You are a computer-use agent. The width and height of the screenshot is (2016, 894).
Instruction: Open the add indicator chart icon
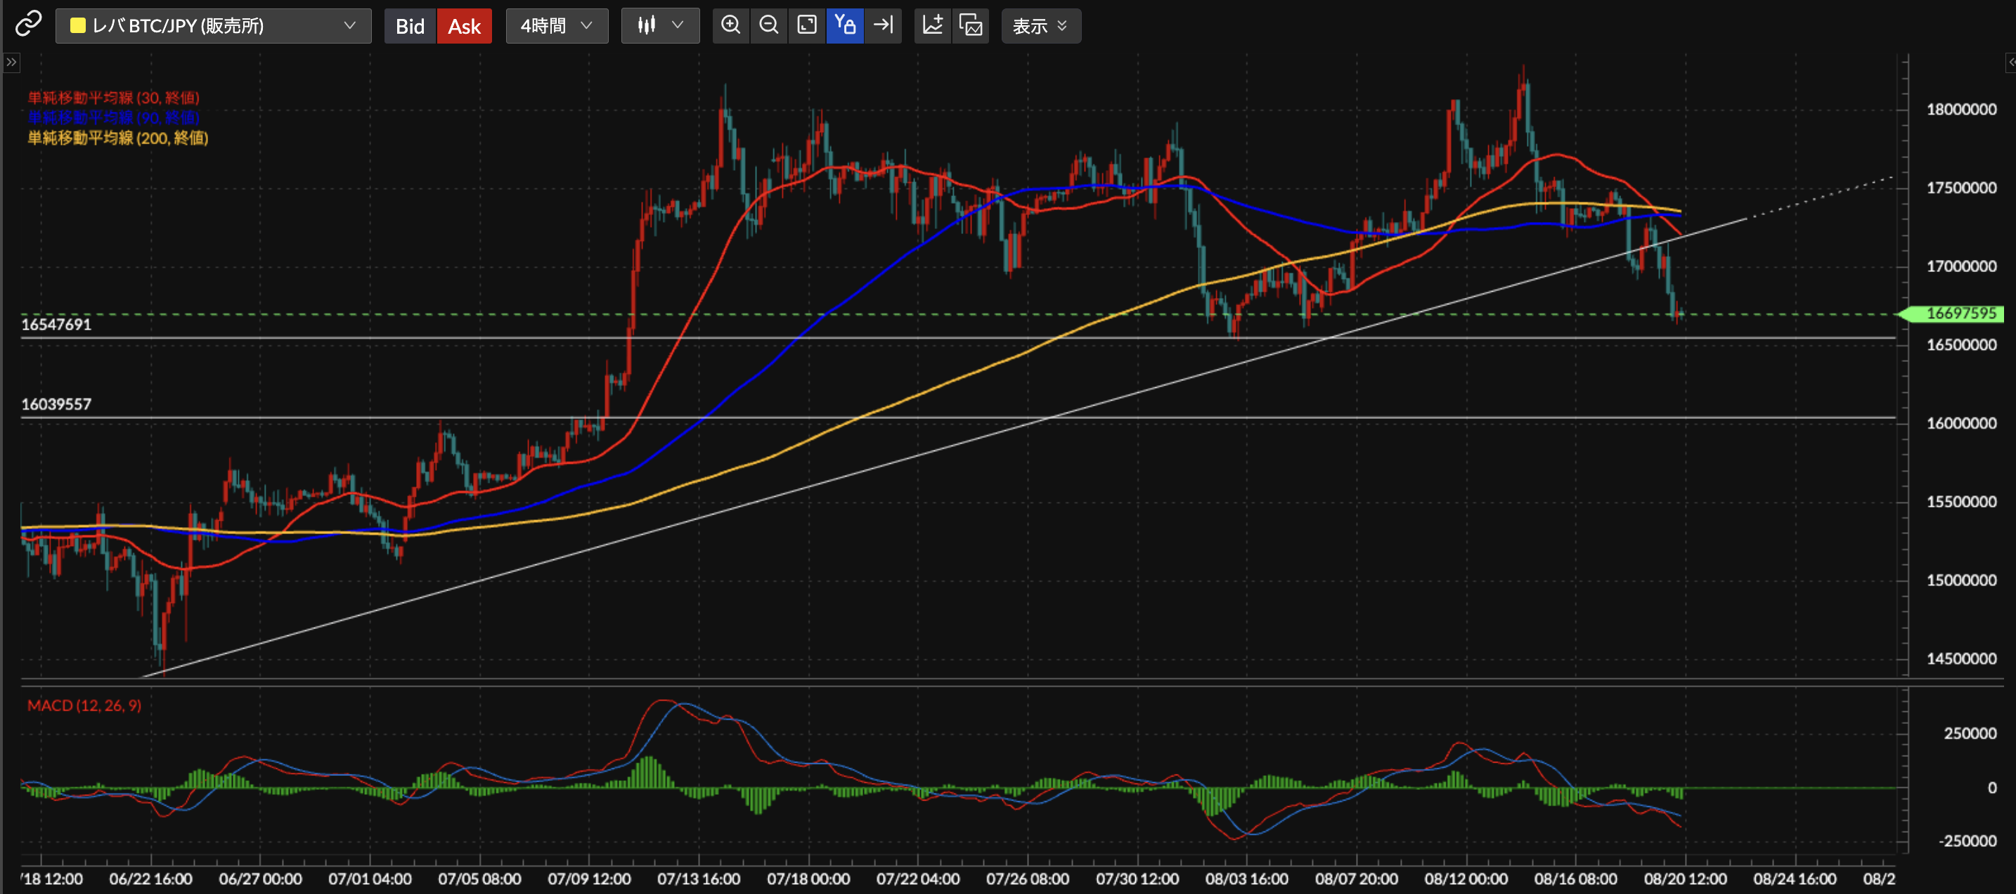[x=932, y=25]
